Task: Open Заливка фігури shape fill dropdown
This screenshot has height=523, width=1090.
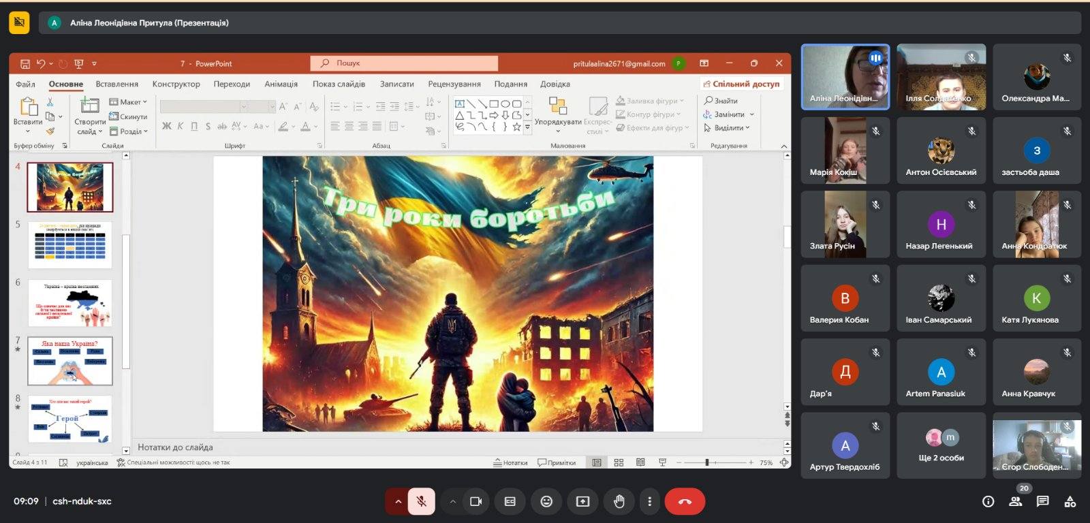Action: pyautogui.click(x=649, y=101)
